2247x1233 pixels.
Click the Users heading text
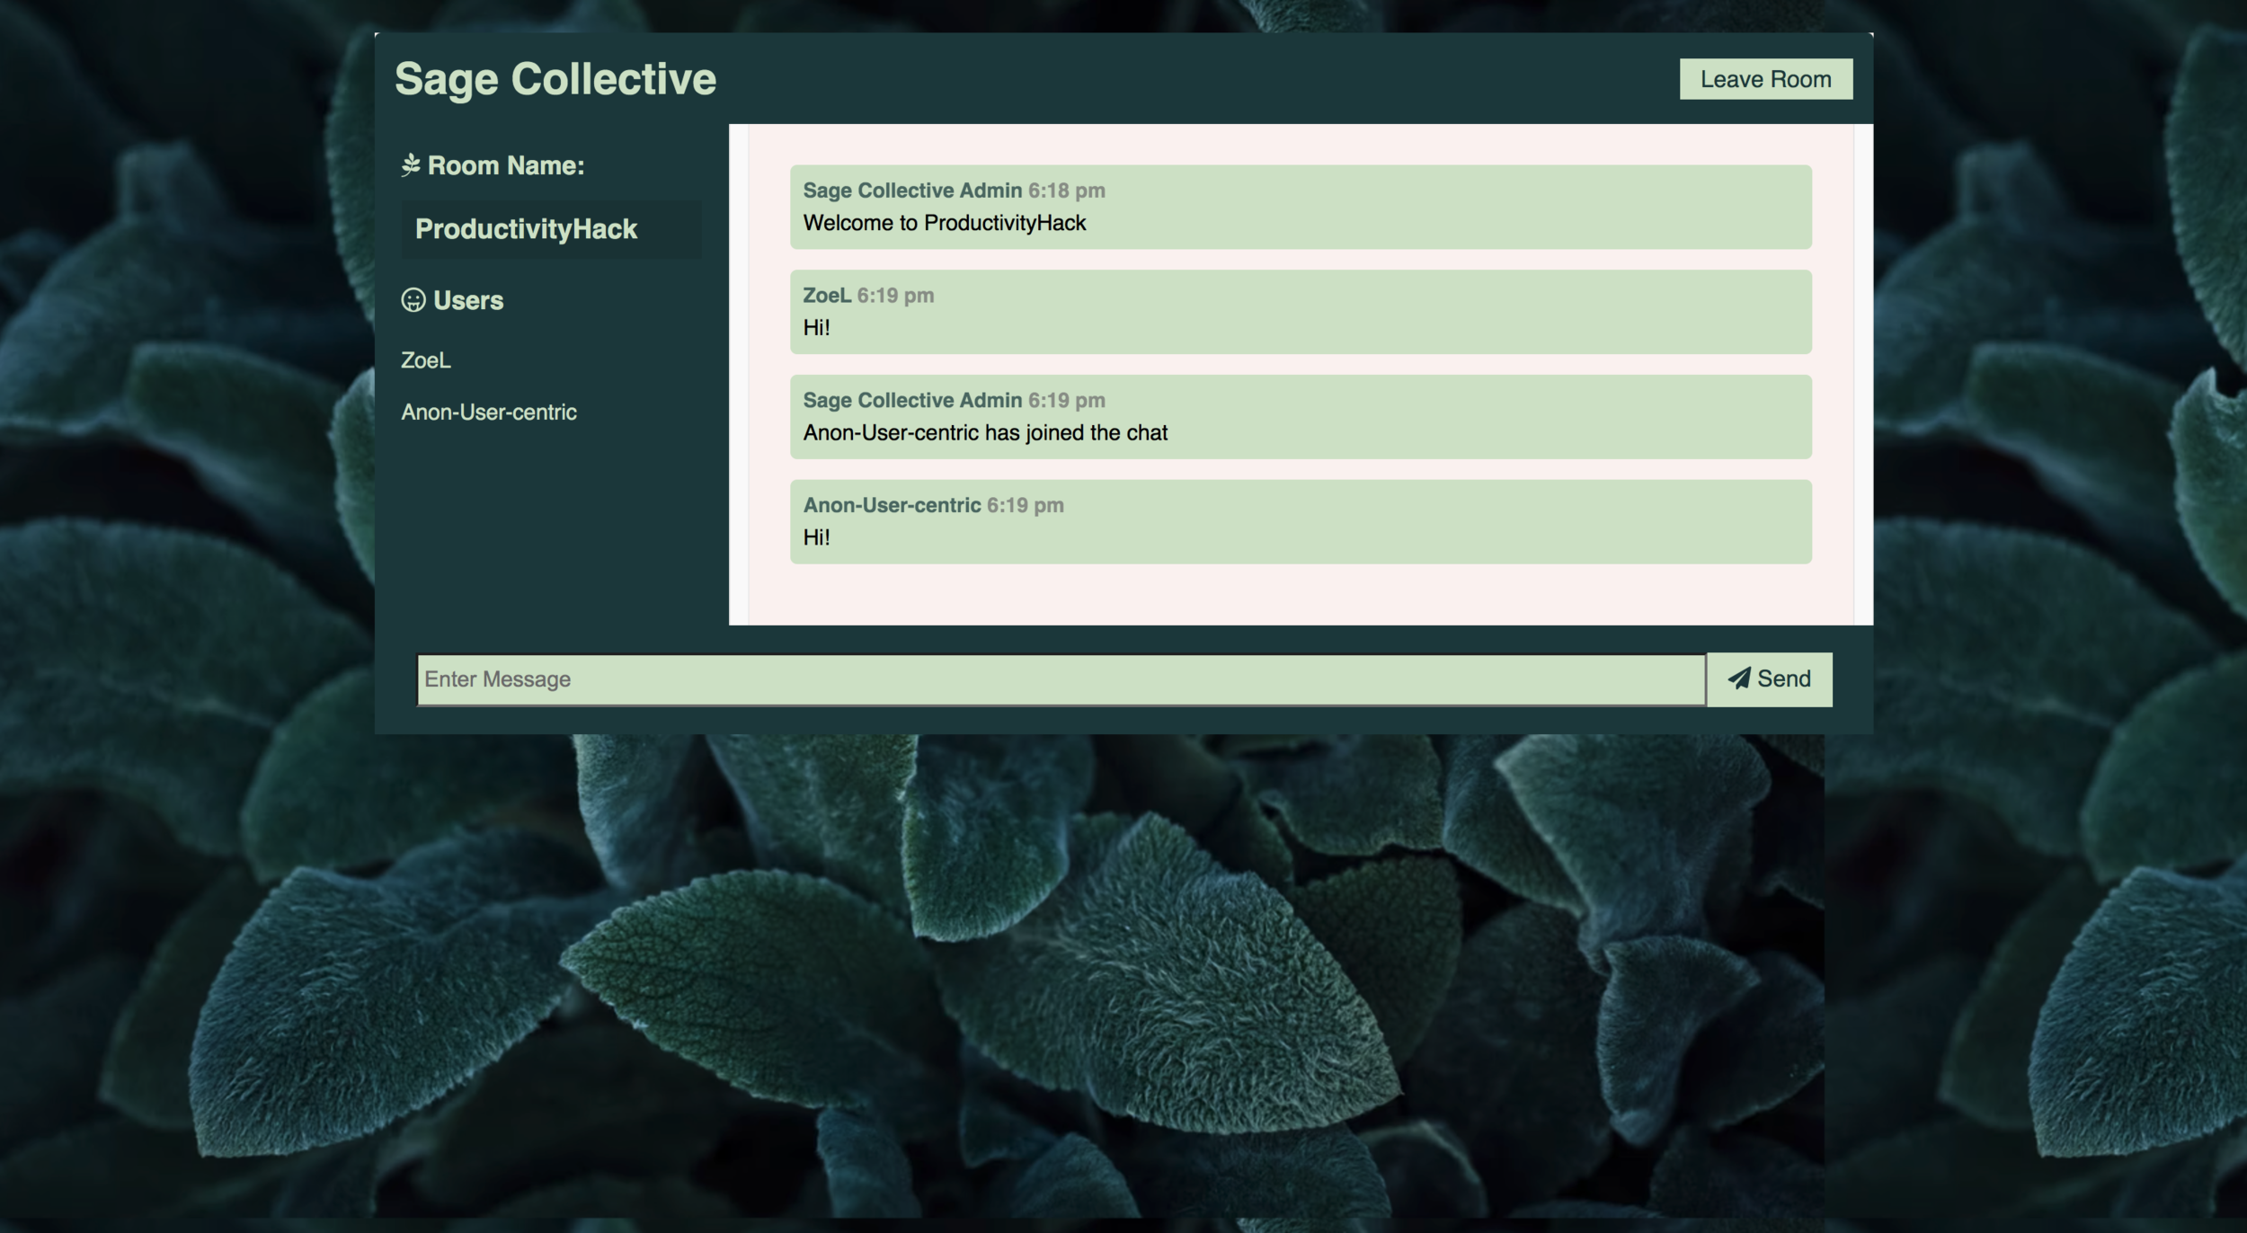[468, 300]
